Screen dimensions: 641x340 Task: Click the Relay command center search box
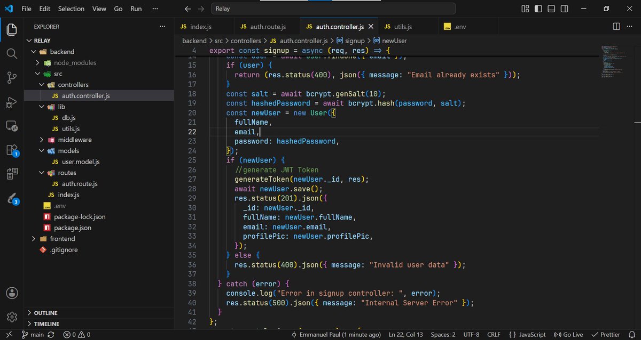[x=333, y=9]
